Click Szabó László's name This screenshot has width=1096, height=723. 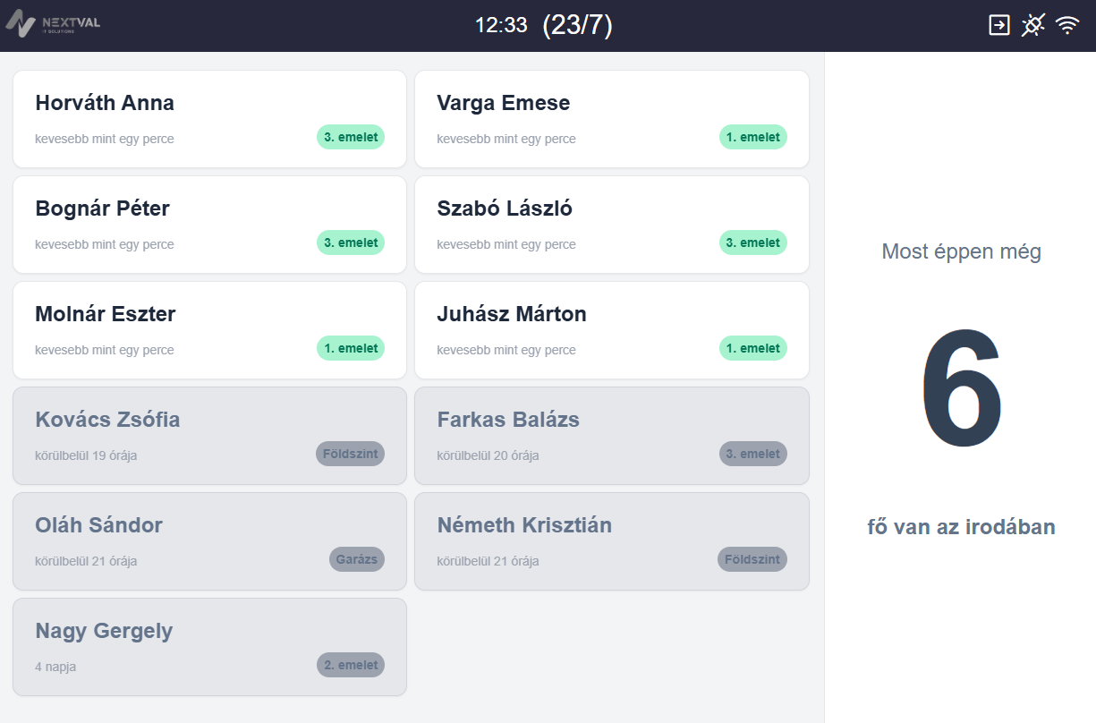(x=505, y=208)
